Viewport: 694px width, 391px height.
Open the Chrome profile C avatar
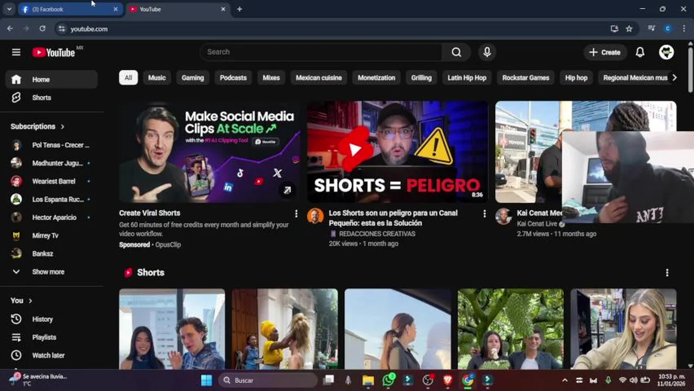click(x=668, y=29)
